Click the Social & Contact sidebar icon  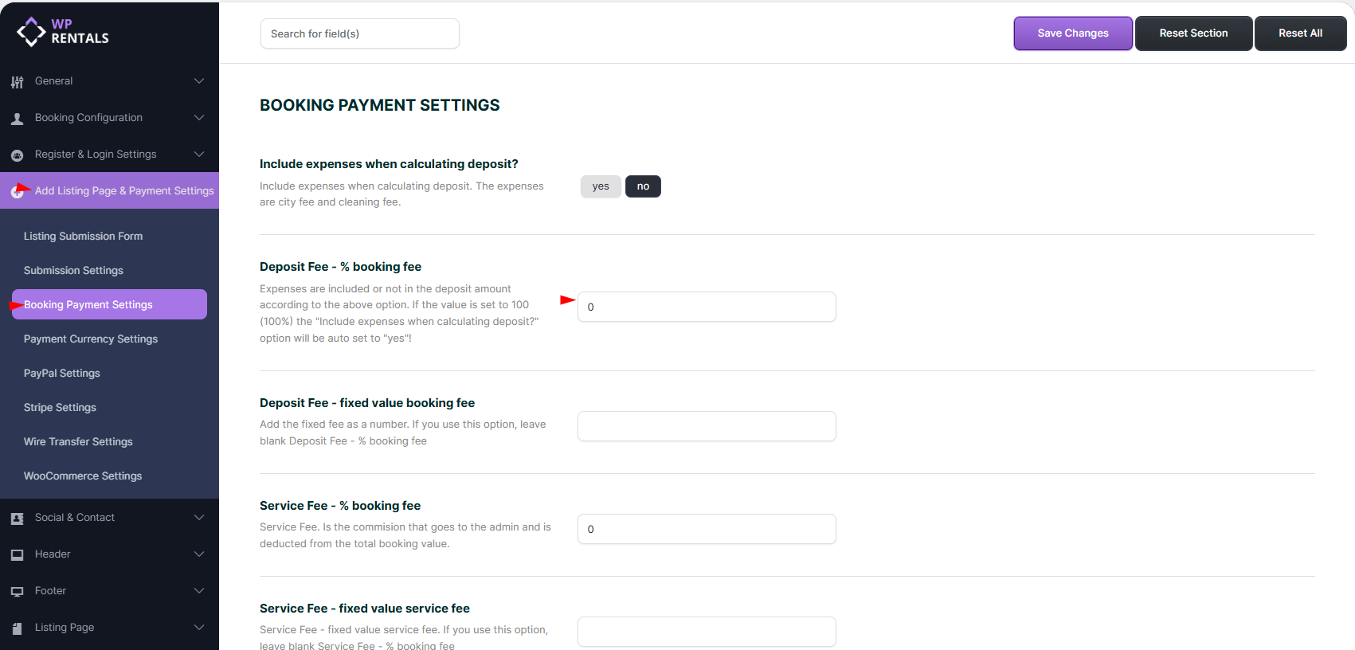[x=17, y=519]
